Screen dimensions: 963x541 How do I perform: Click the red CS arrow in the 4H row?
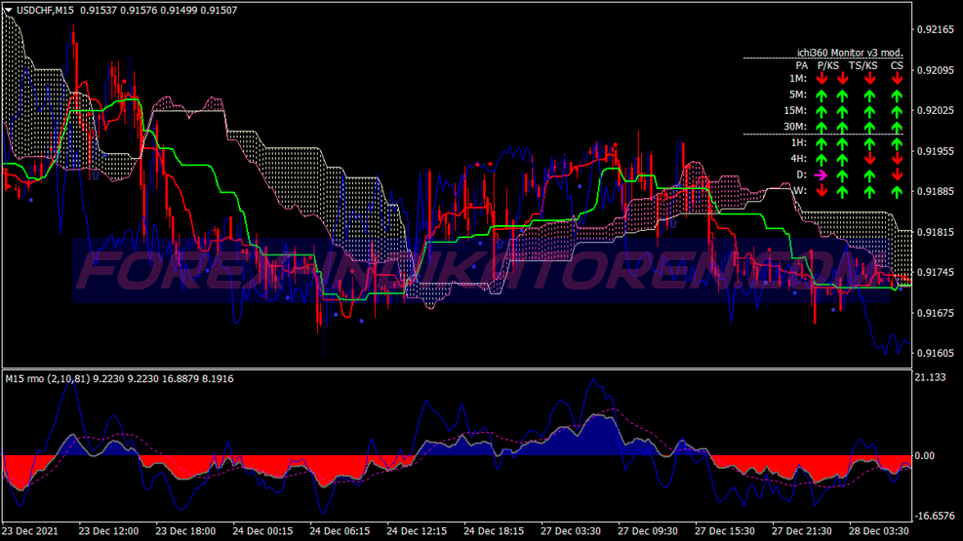click(x=898, y=159)
